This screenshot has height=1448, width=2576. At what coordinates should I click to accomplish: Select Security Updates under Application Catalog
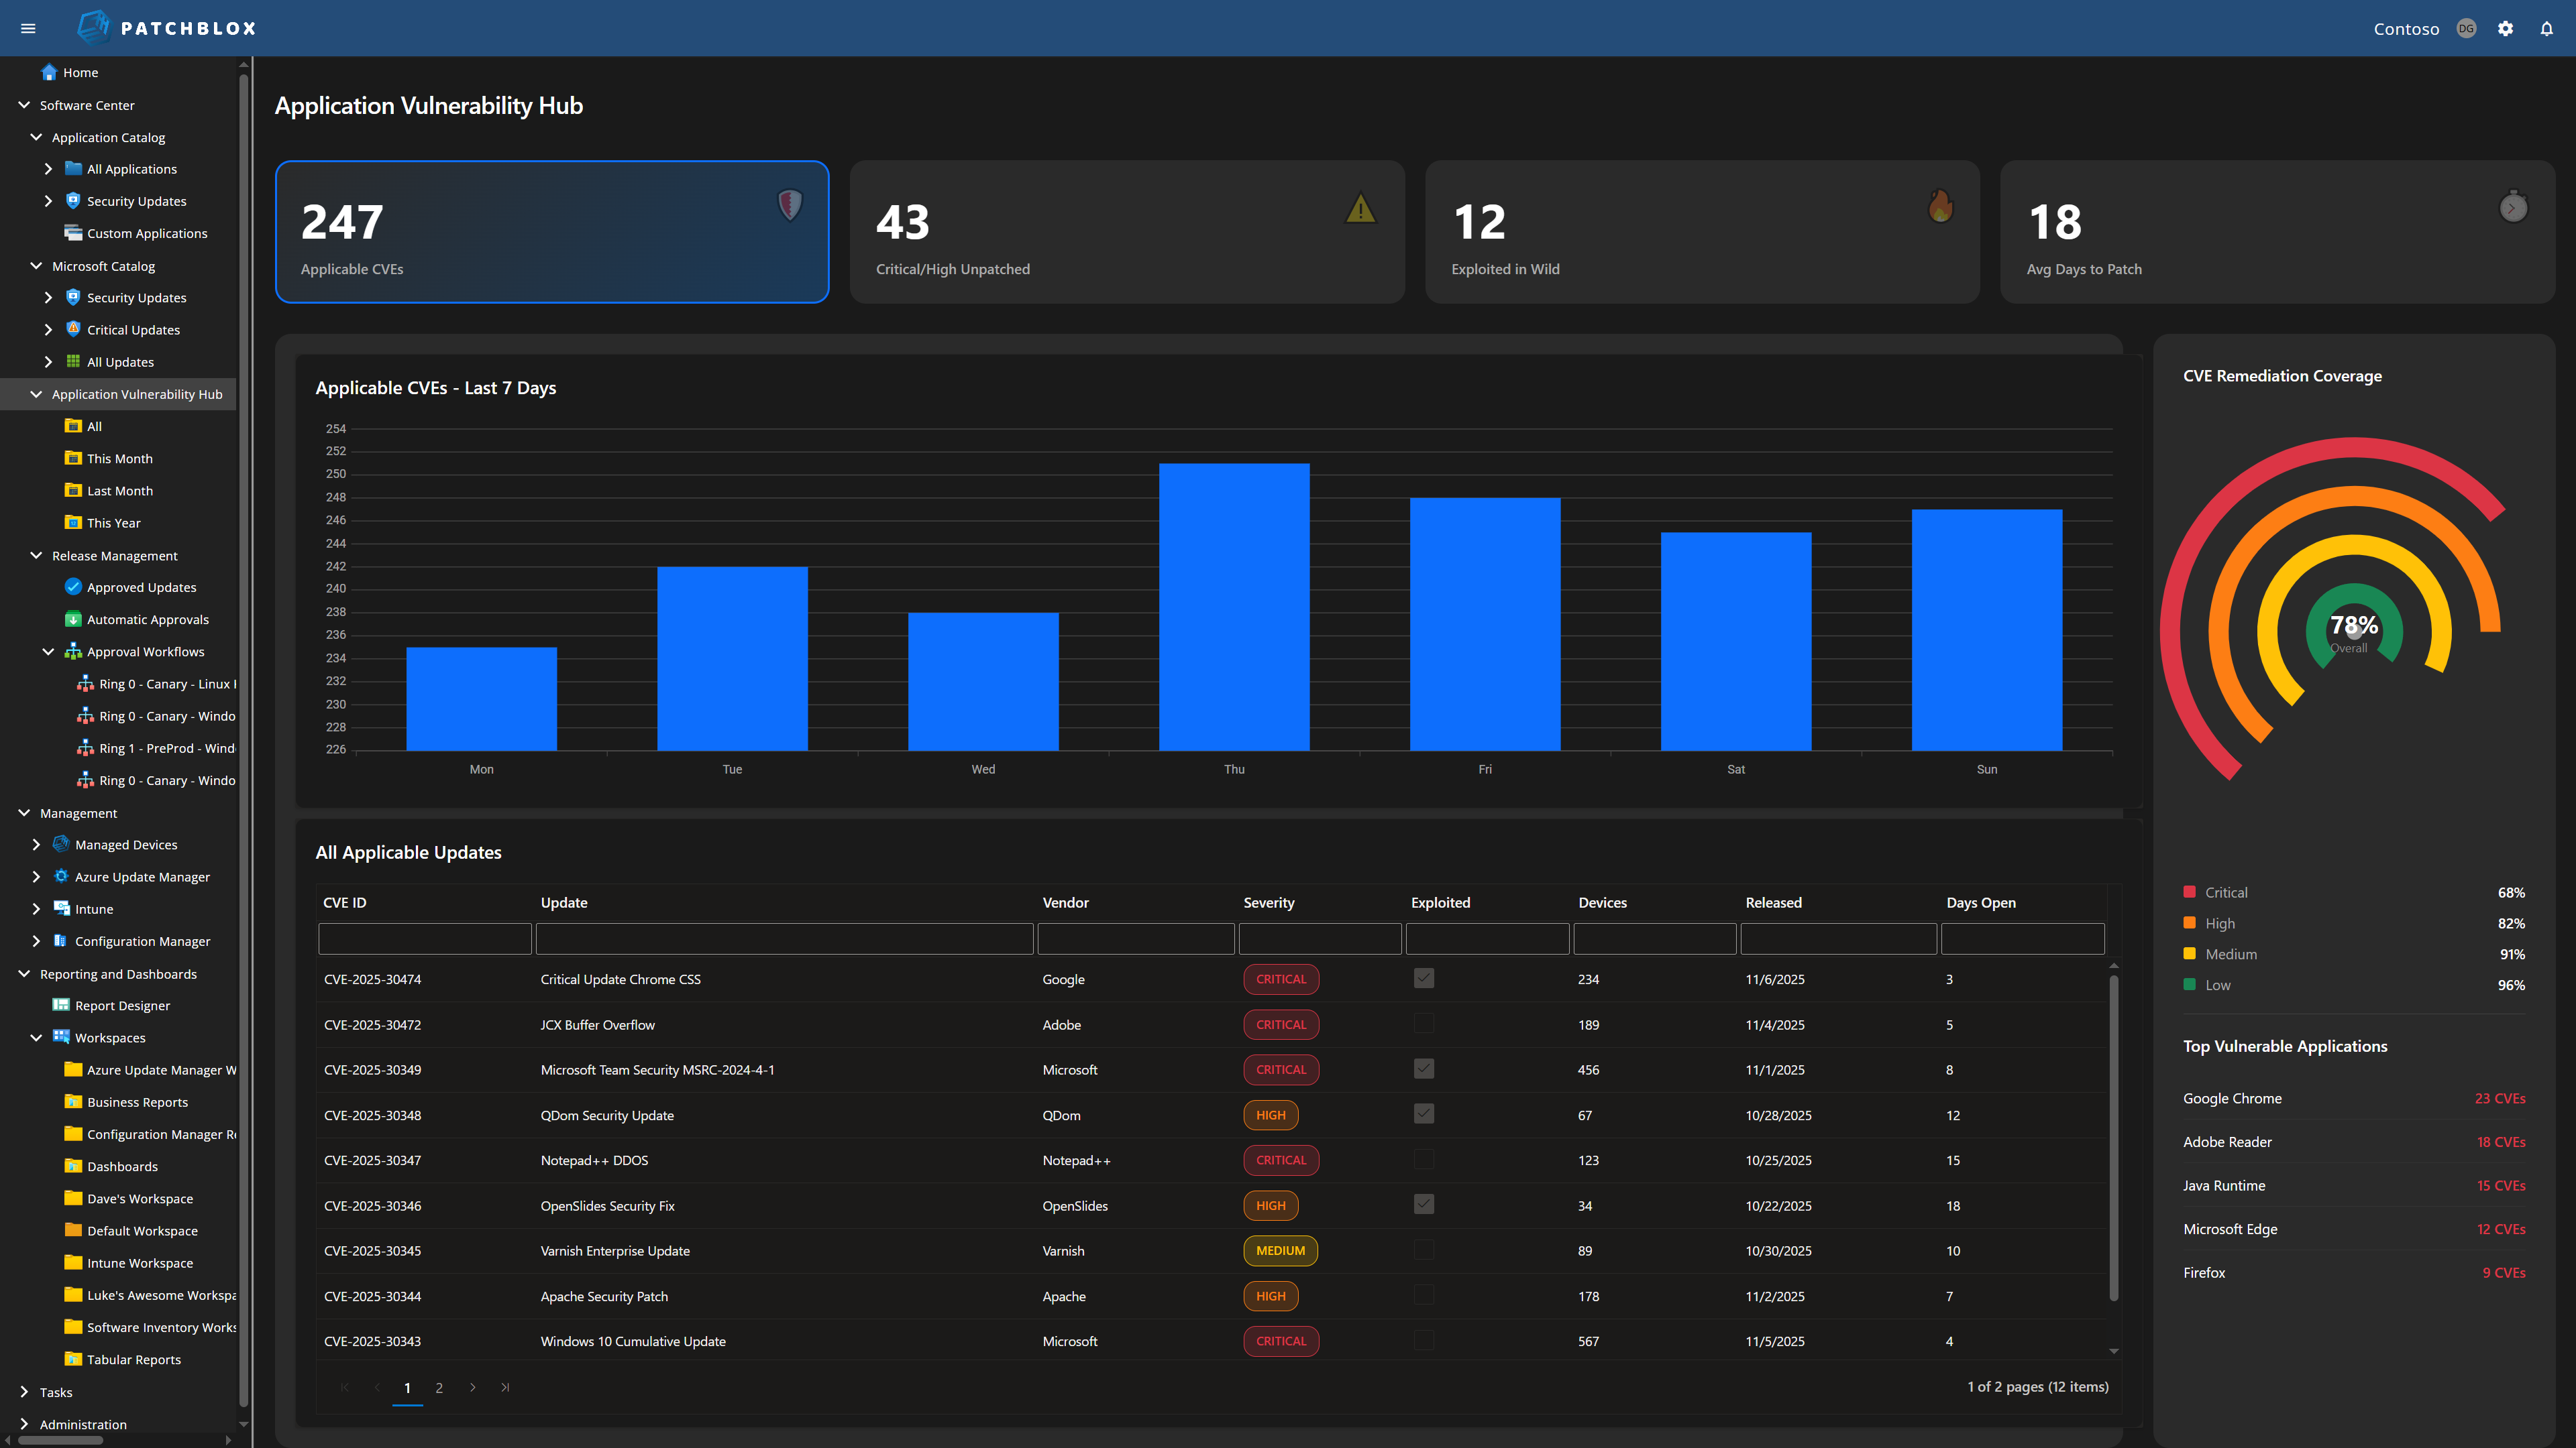coord(136,200)
